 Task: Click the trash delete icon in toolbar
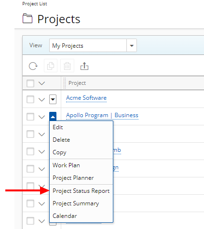click(x=67, y=66)
